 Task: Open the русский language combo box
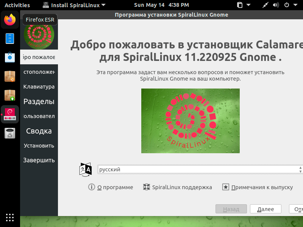click(x=200, y=169)
